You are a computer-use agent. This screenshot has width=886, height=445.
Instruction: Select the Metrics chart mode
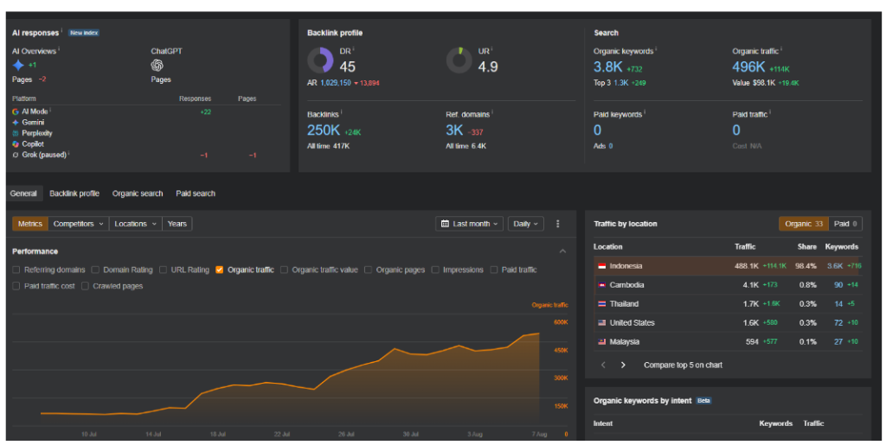coord(30,224)
